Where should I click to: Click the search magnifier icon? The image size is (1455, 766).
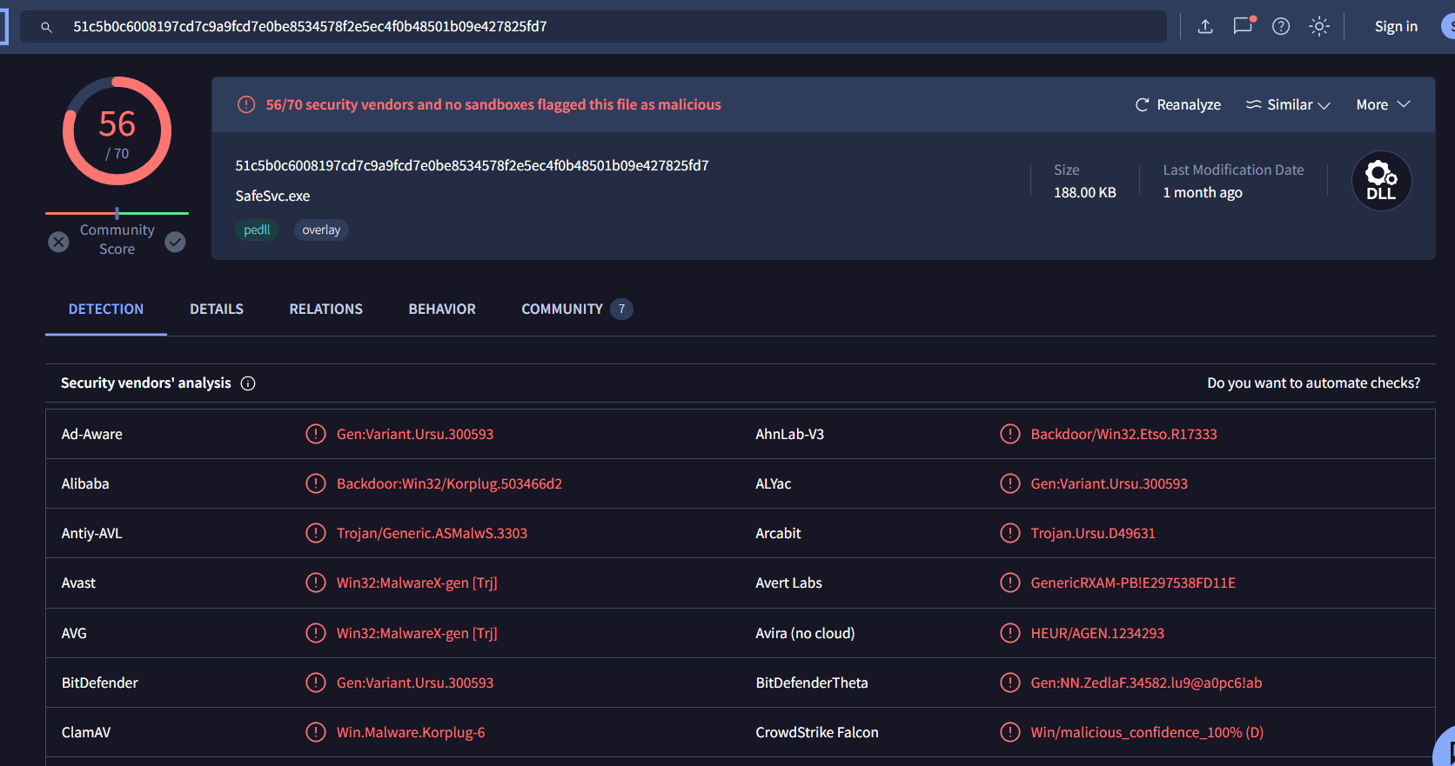click(x=47, y=27)
